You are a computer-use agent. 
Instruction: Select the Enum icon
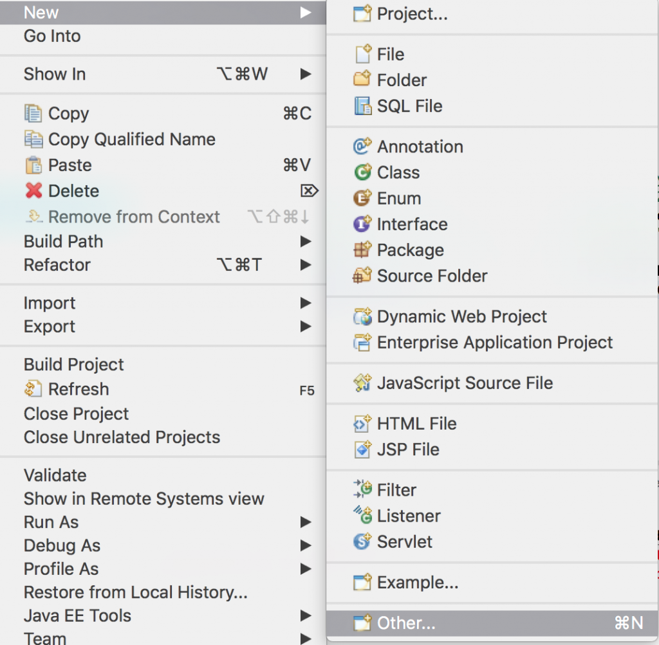click(x=362, y=198)
